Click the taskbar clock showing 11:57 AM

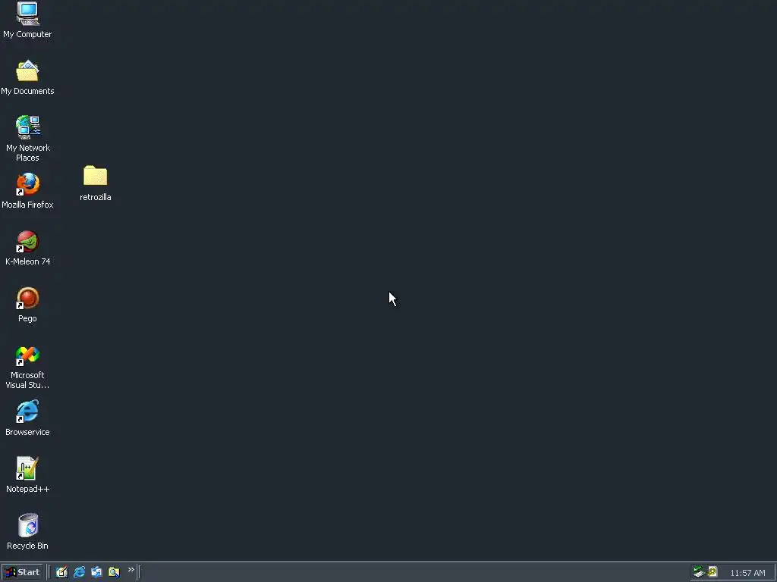coord(747,573)
